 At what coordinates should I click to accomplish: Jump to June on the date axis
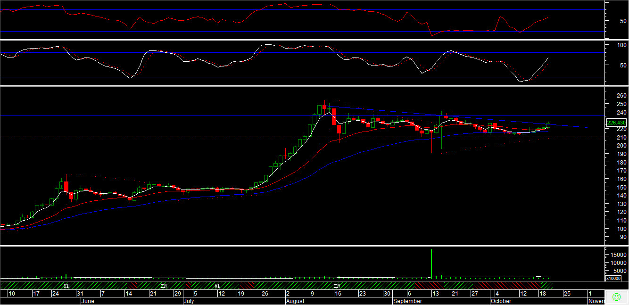pos(88,301)
